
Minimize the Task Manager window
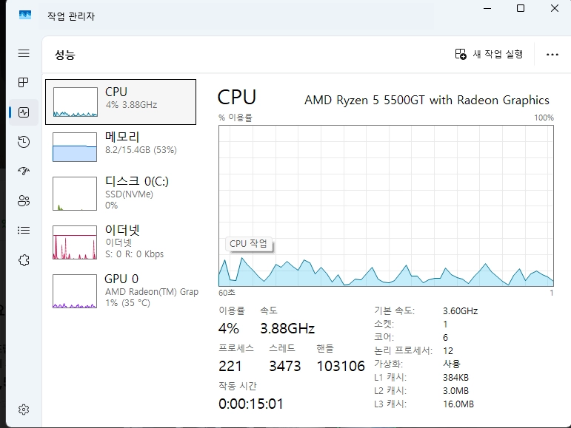tap(487, 8)
